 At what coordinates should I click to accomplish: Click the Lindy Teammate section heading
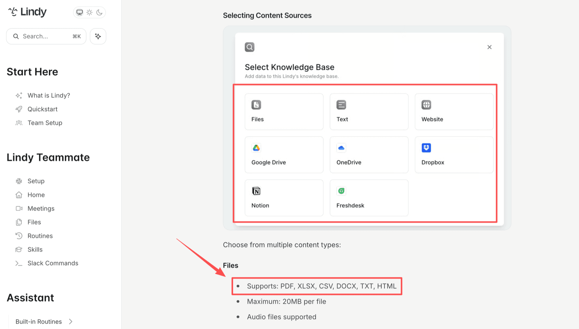(48, 157)
